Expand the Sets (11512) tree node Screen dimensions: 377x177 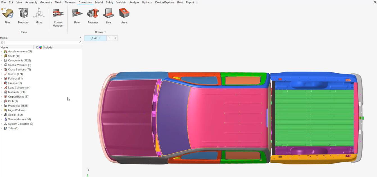(2, 115)
